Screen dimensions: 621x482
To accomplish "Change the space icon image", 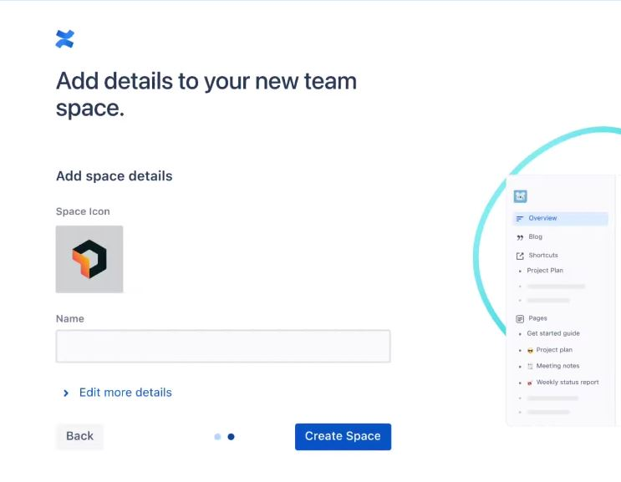I will coord(89,259).
